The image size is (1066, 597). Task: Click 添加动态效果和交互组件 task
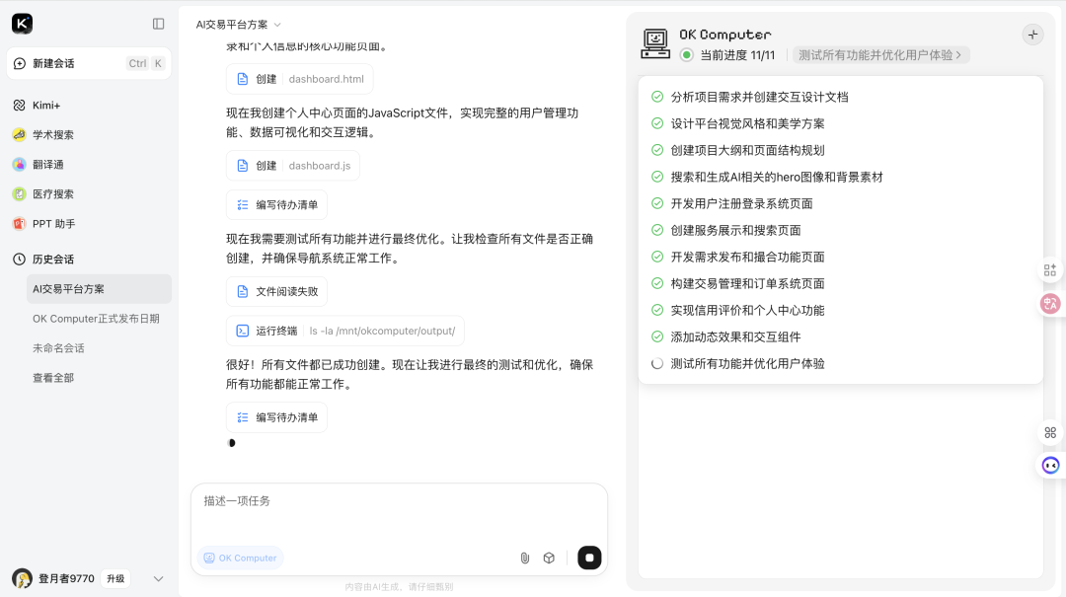(735, 337)
